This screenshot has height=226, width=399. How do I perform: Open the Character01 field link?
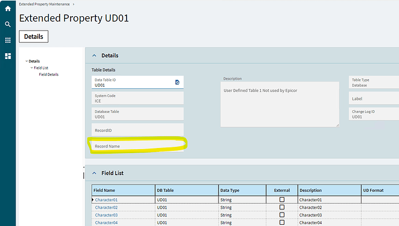(x=106, y=200)
